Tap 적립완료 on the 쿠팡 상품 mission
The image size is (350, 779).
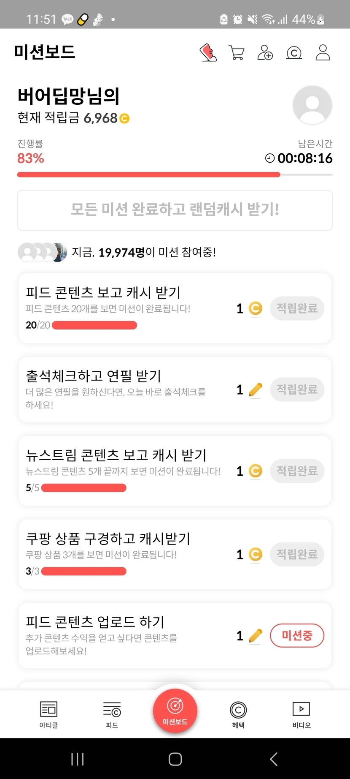(297, 554)
